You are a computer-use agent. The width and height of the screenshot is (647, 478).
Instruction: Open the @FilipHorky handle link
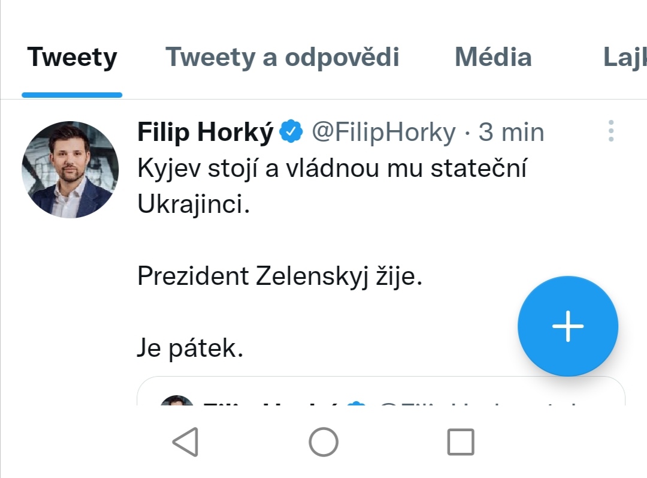click(x=383, y=133)
